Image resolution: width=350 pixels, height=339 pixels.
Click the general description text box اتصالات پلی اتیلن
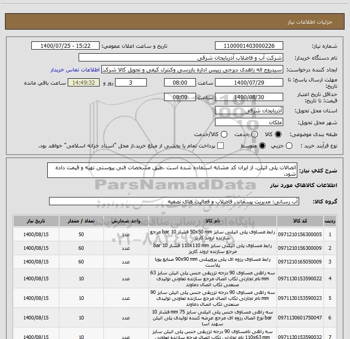pyautogui.click(x=172, y=171)
